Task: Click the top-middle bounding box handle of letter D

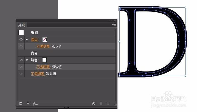Action: (x=153, y=7)
